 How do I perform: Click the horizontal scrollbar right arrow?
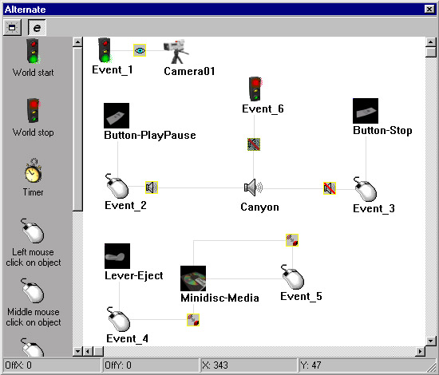pyautogui.click(x=420, y=351)
